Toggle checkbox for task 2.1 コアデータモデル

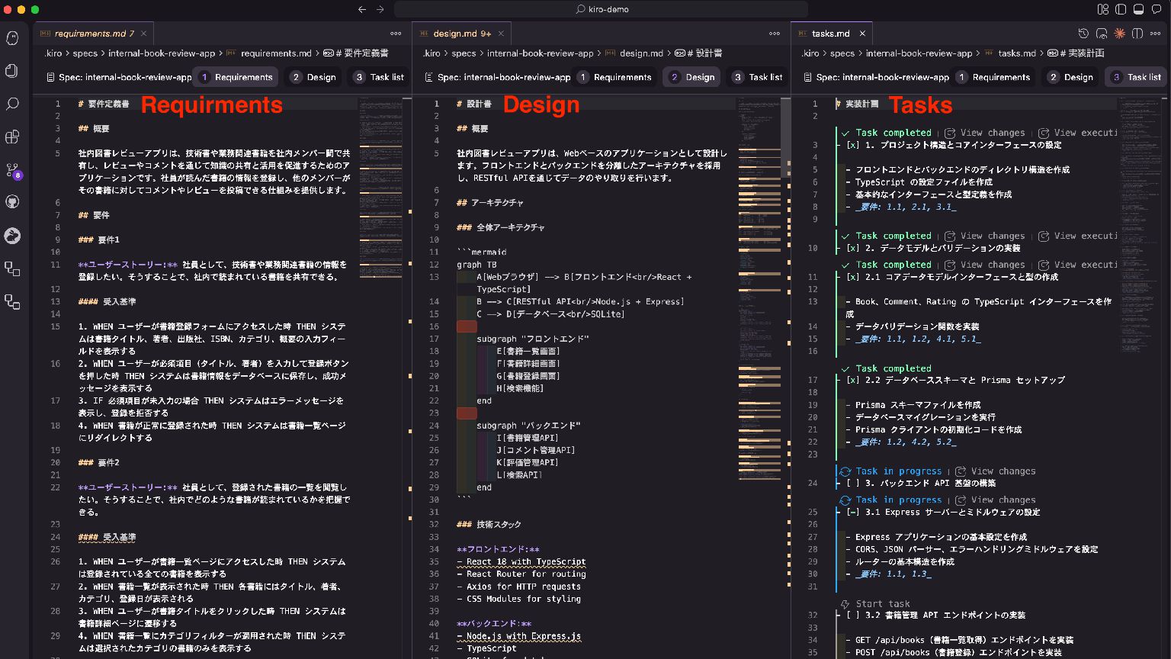click(x=853, y=277)
